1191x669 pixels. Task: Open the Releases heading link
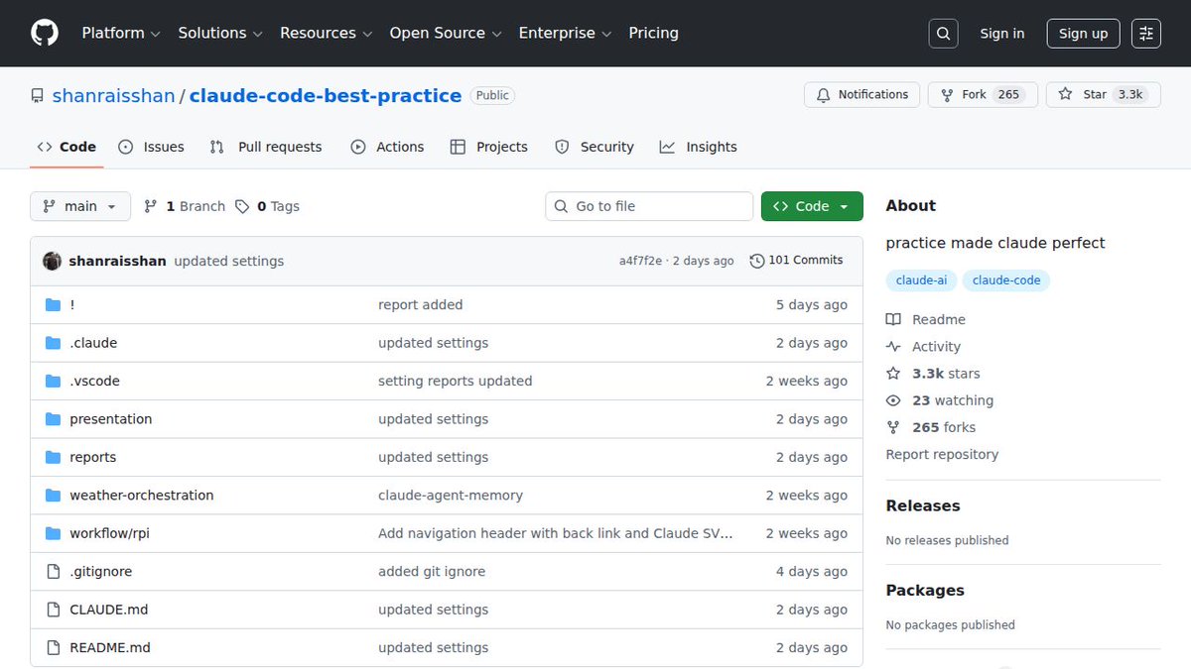[923, 505]
